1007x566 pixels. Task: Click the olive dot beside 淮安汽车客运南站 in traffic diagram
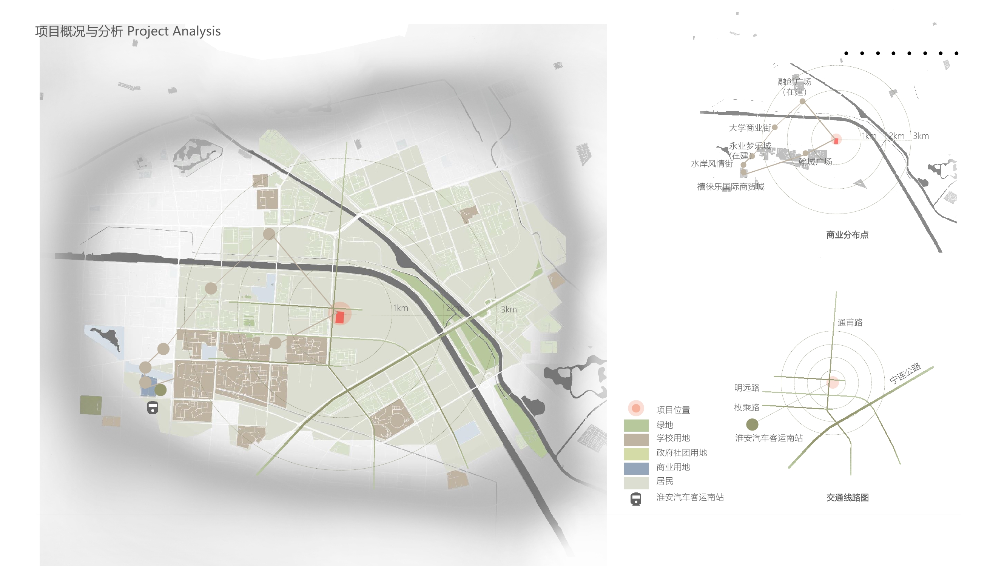tap(752, 424)
